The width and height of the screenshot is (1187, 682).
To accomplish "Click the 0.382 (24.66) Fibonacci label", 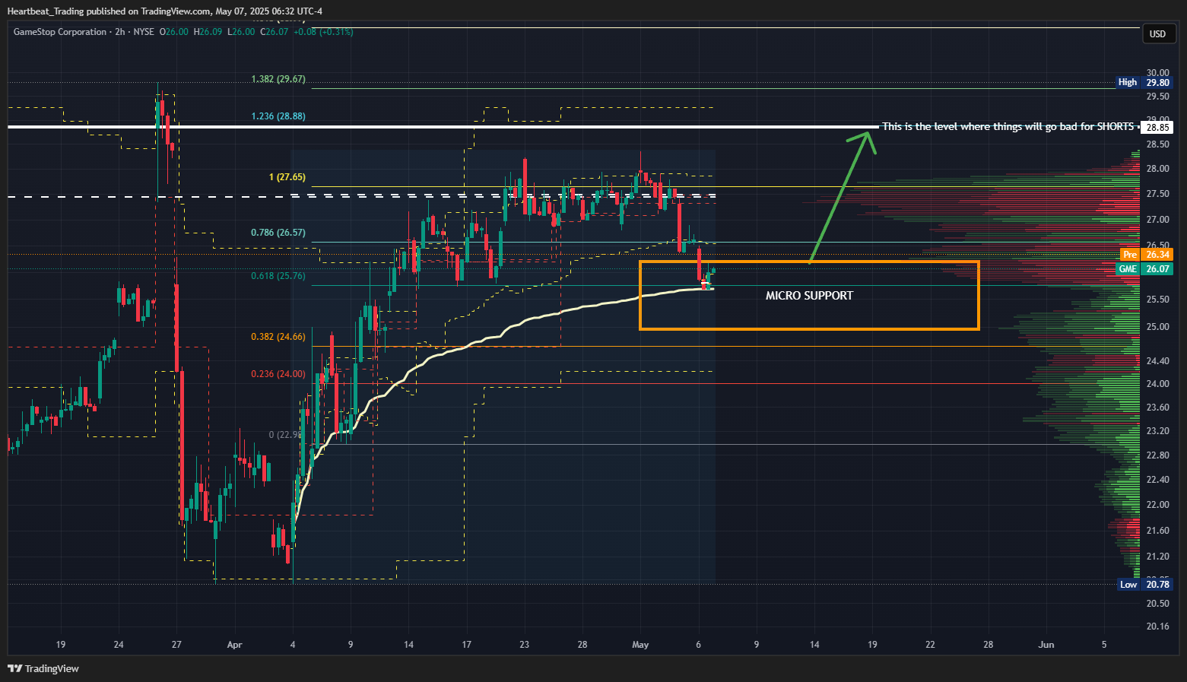I will 278,336.
